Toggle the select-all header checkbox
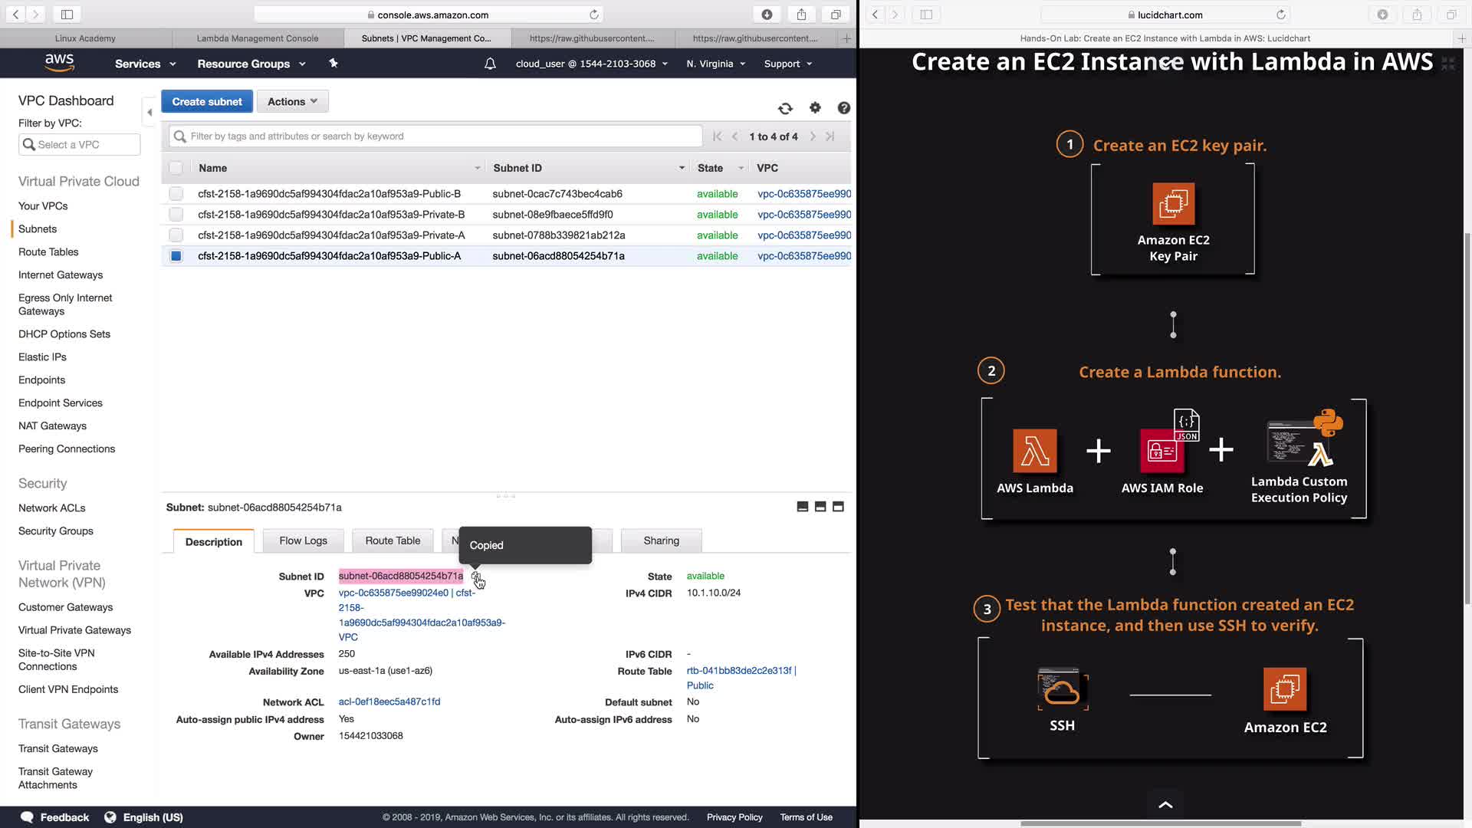Viewport: 1472px width, 828px height. pos(176,168)
